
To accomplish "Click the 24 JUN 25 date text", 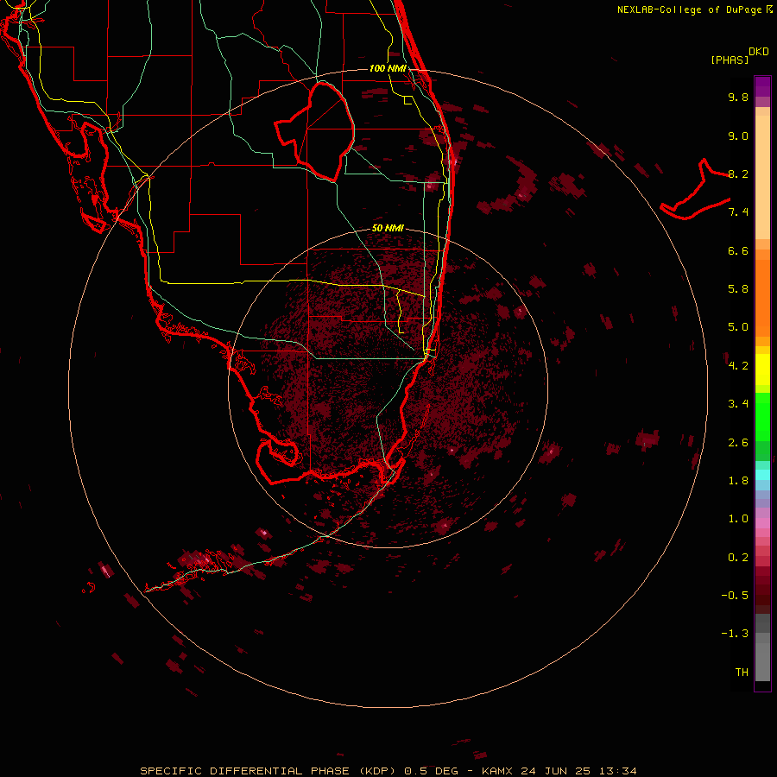I will pyautogui.click(x=555, y=771).
